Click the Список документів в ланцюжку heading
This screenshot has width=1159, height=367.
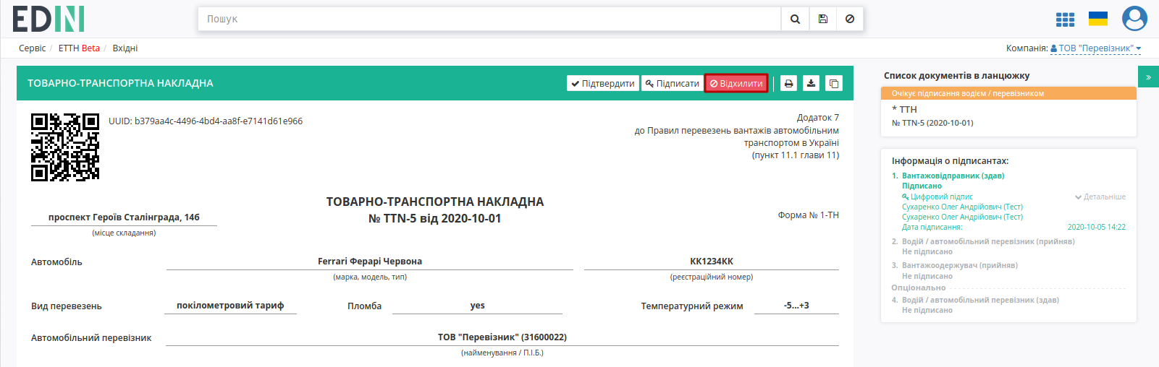pos(956,75)
